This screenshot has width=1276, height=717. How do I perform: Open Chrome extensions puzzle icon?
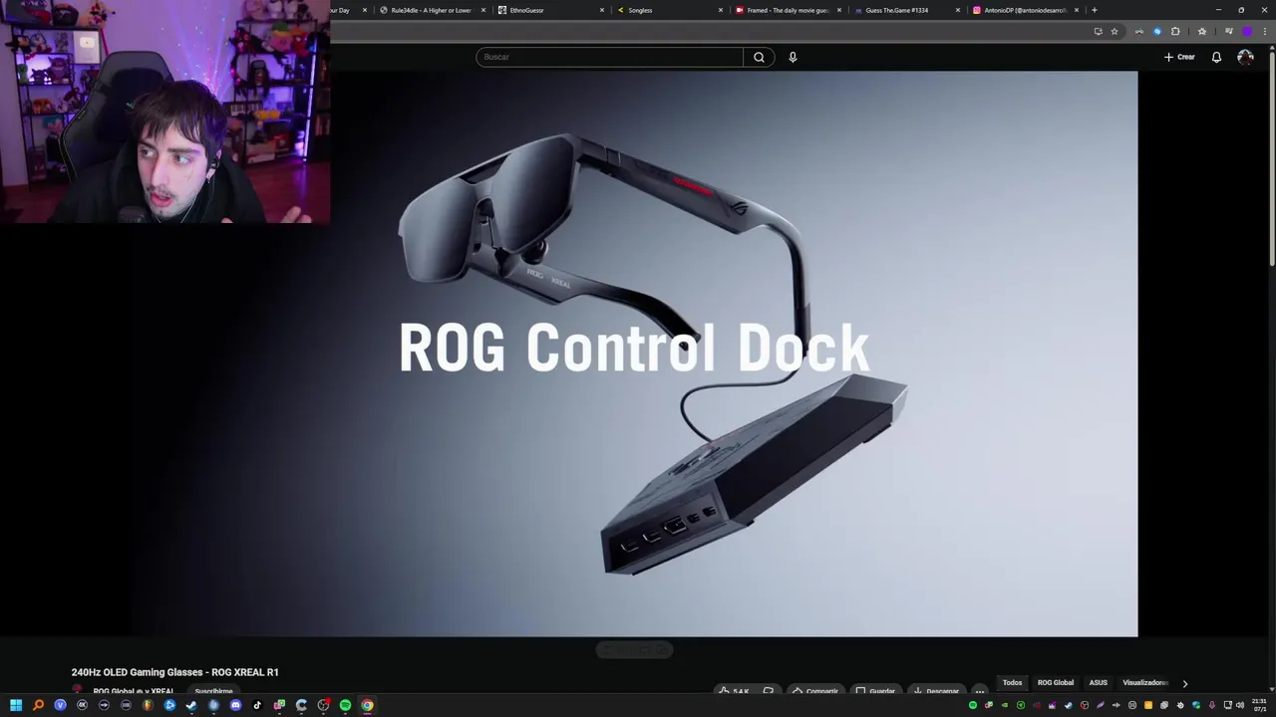click(1175, 31)
